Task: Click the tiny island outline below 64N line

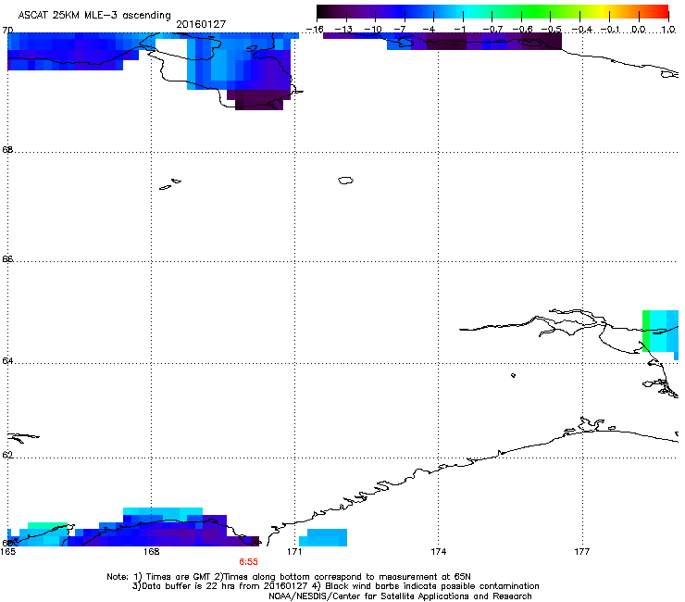Action: click(x=513, y=375)
